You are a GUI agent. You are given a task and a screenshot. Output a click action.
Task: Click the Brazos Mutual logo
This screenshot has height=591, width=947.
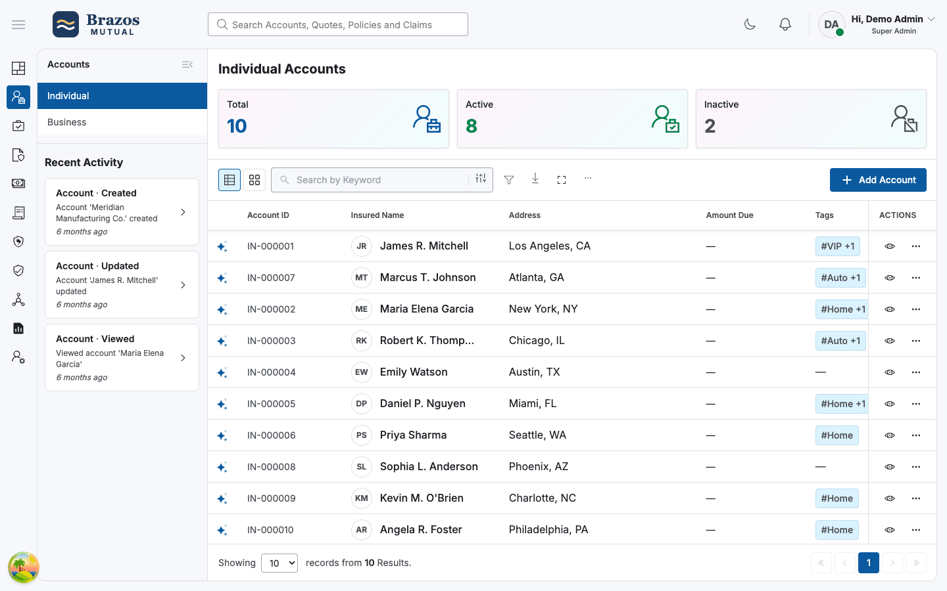(96, 25)
